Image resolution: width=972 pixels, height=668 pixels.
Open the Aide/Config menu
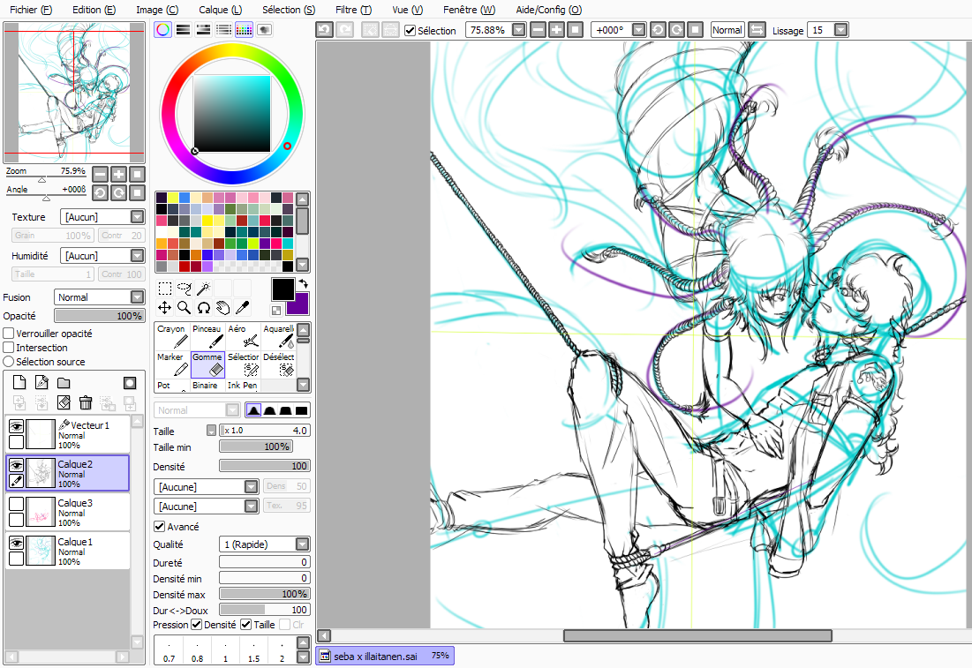(x=548, y=10)
